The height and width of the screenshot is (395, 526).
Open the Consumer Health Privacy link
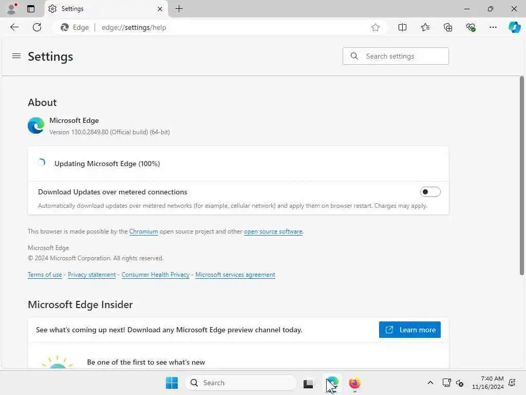click(155, 275)
